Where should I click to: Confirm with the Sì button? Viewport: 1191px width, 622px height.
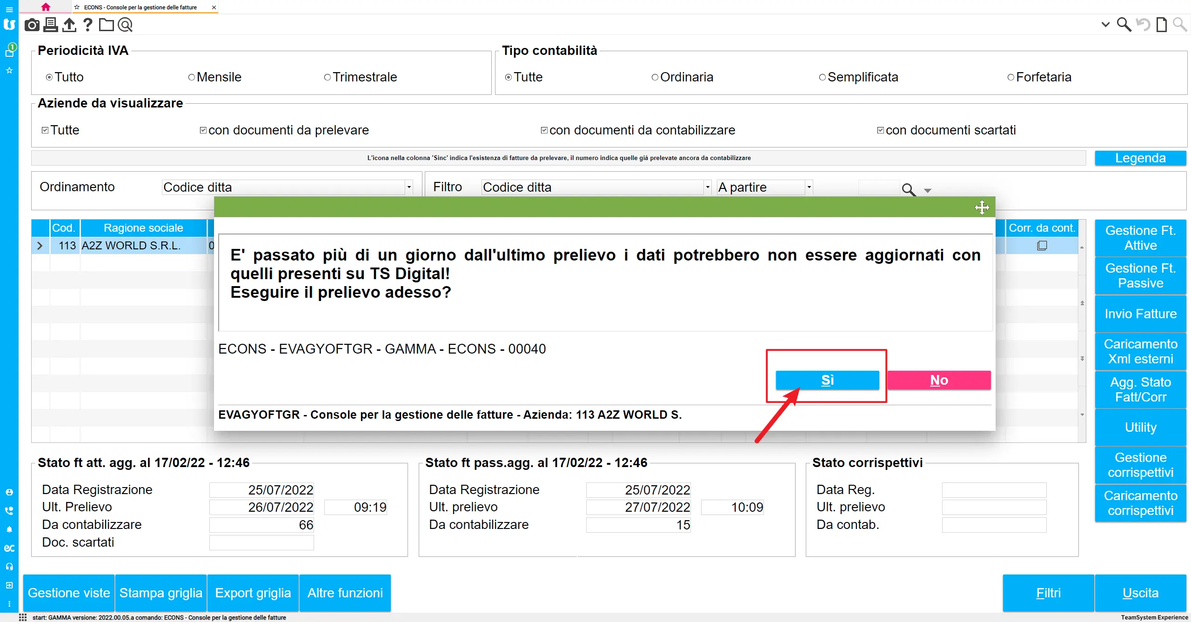coord(827,380)
